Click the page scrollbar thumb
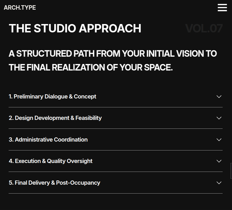Screen dimensions: 232x210 pyautogui.click(x=231, y=171)
